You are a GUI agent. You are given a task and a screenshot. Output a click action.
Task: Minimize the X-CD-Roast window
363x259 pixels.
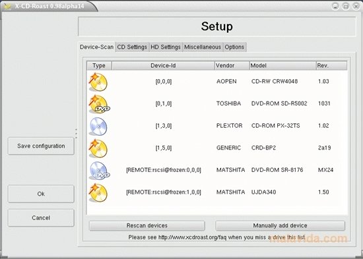335,6
